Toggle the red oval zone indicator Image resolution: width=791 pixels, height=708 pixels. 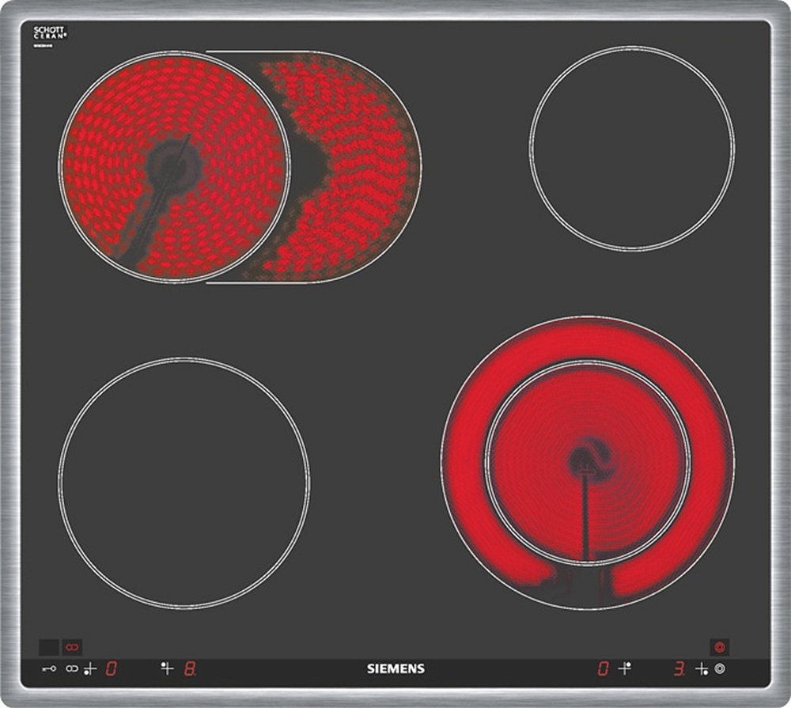[72, 647]
